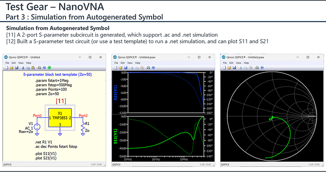Open View menu in the S21/S11 plot window
Screen dimensions: 326x172
(x=130, y=63)
